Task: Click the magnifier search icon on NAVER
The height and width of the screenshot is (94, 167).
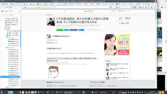Action: pos(65,11)
